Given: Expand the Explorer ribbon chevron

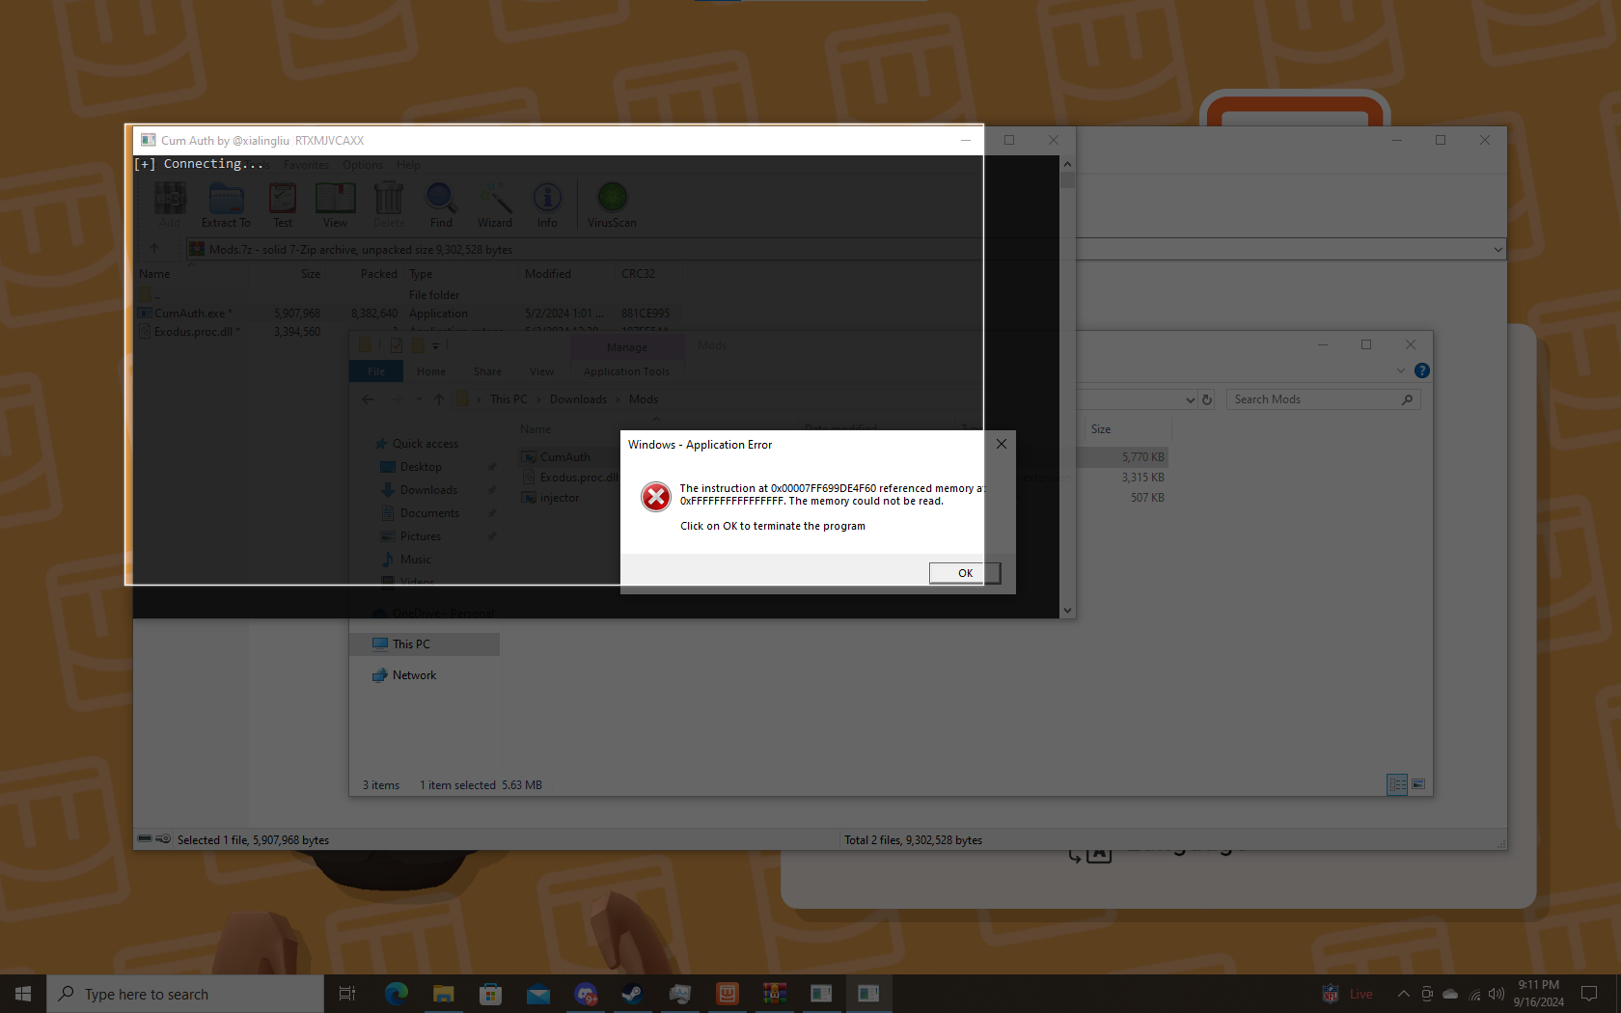Looking at the screenshot, I should coord(1401,370).
